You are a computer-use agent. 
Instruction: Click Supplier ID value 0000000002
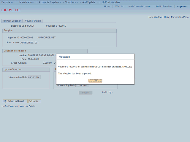[27, 38]
